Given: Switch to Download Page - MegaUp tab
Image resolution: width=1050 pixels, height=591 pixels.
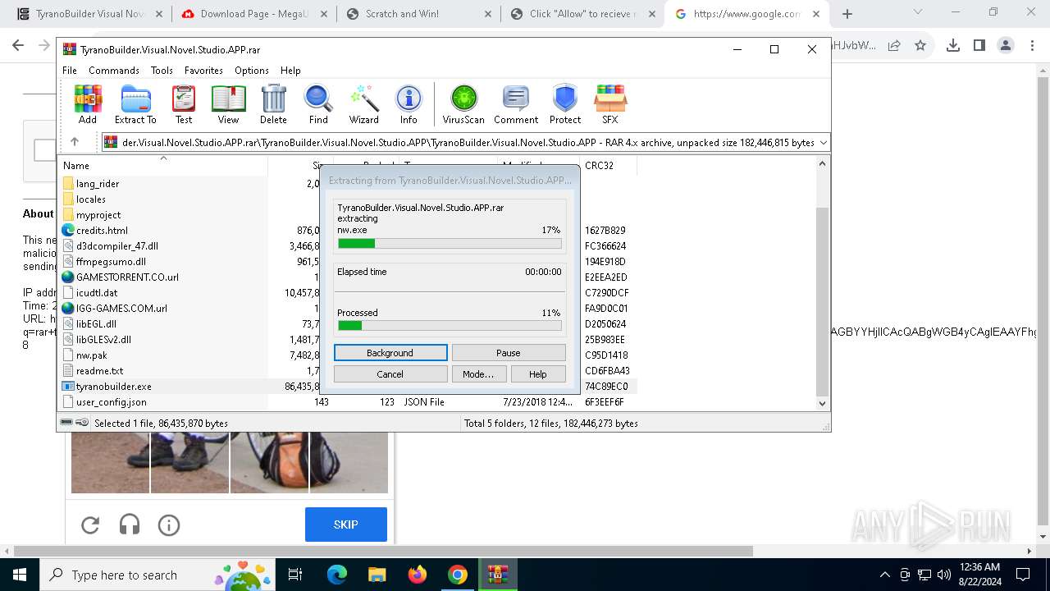Looking at the screenshot, I should (254, 14).
